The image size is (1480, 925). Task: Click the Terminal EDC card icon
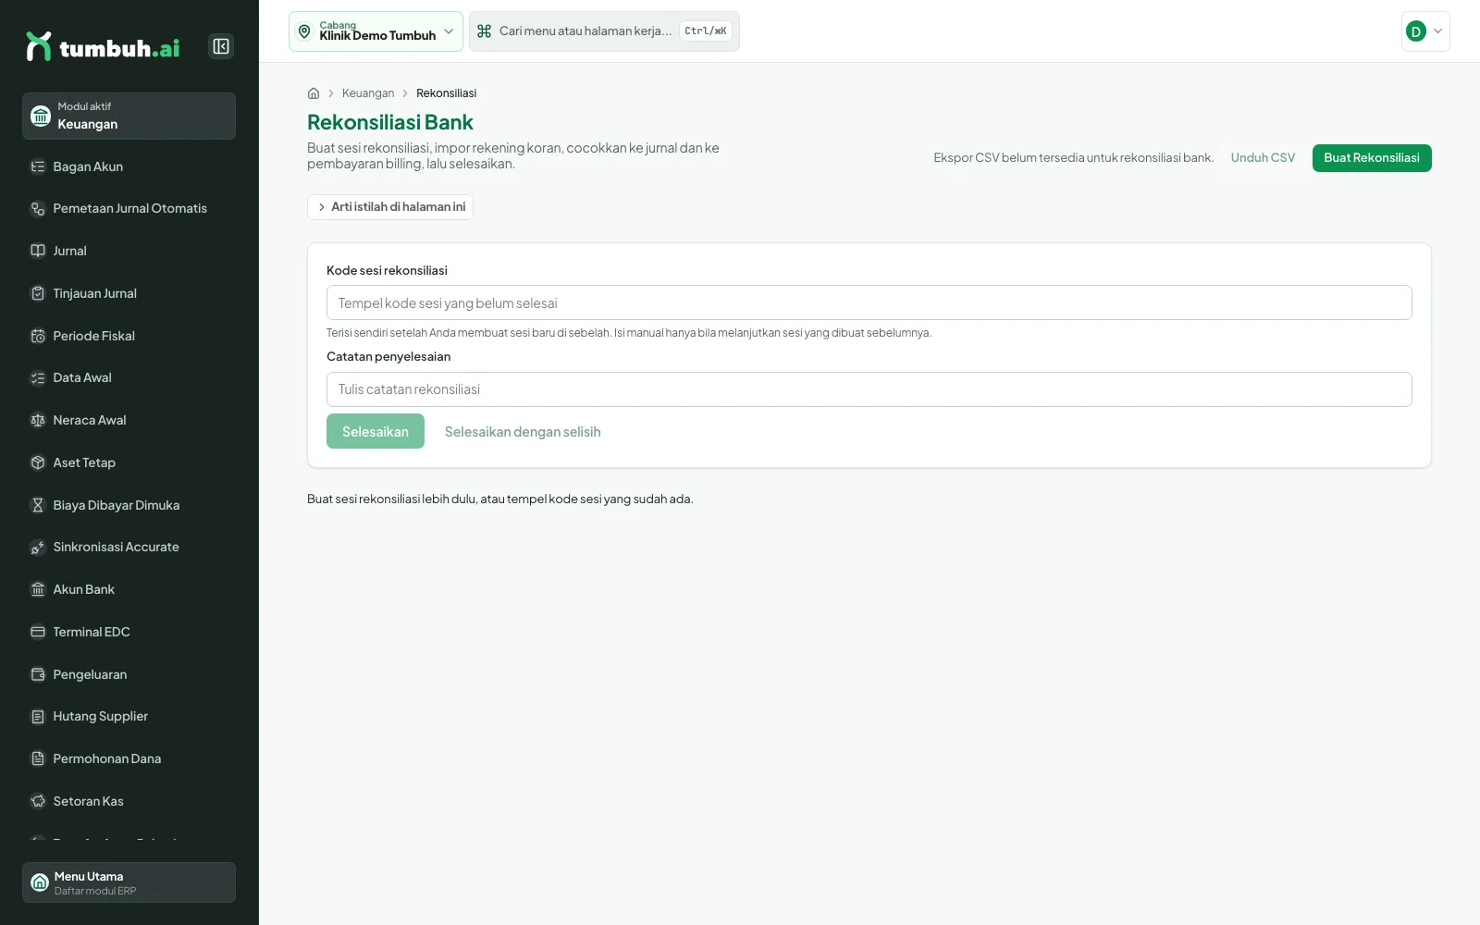pos(38,632)
